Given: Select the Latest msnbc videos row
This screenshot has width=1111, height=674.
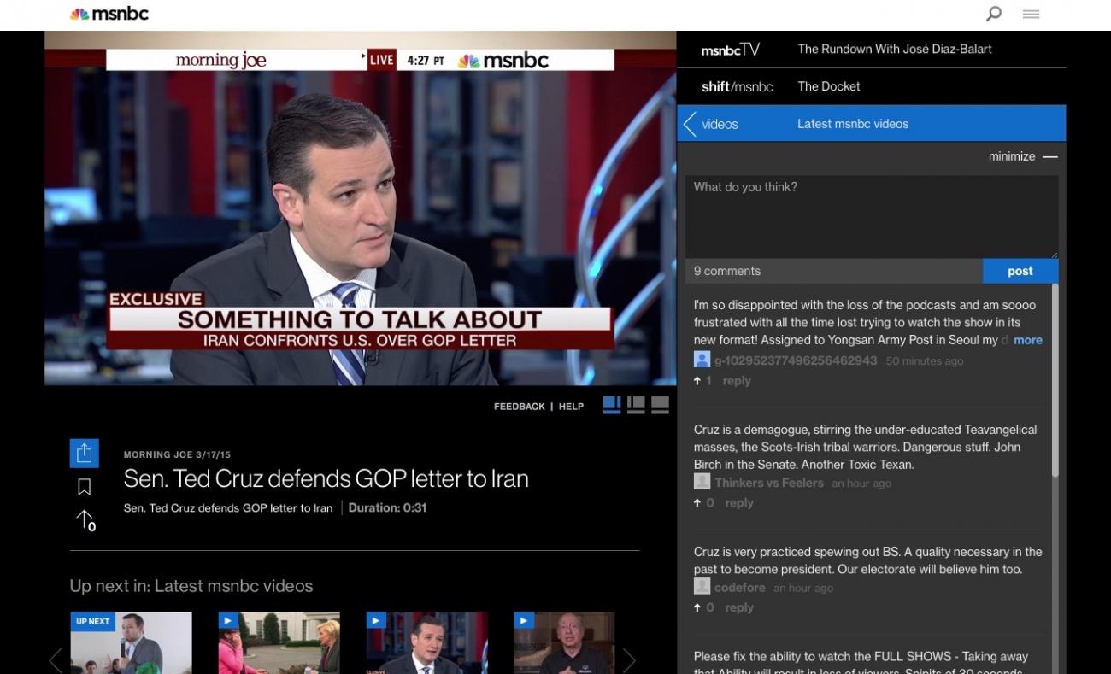Looking at the screenshot, I should (x=871, y=124).
